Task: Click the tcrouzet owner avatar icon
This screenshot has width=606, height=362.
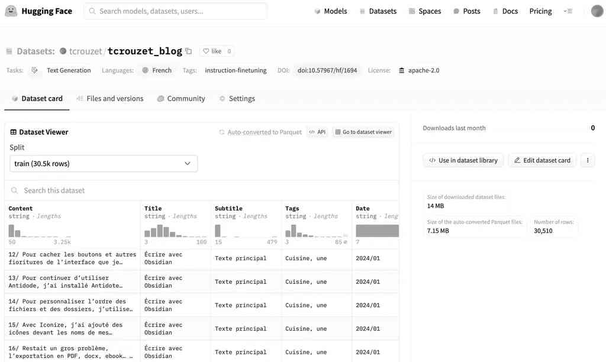Action: coord(63,51)
